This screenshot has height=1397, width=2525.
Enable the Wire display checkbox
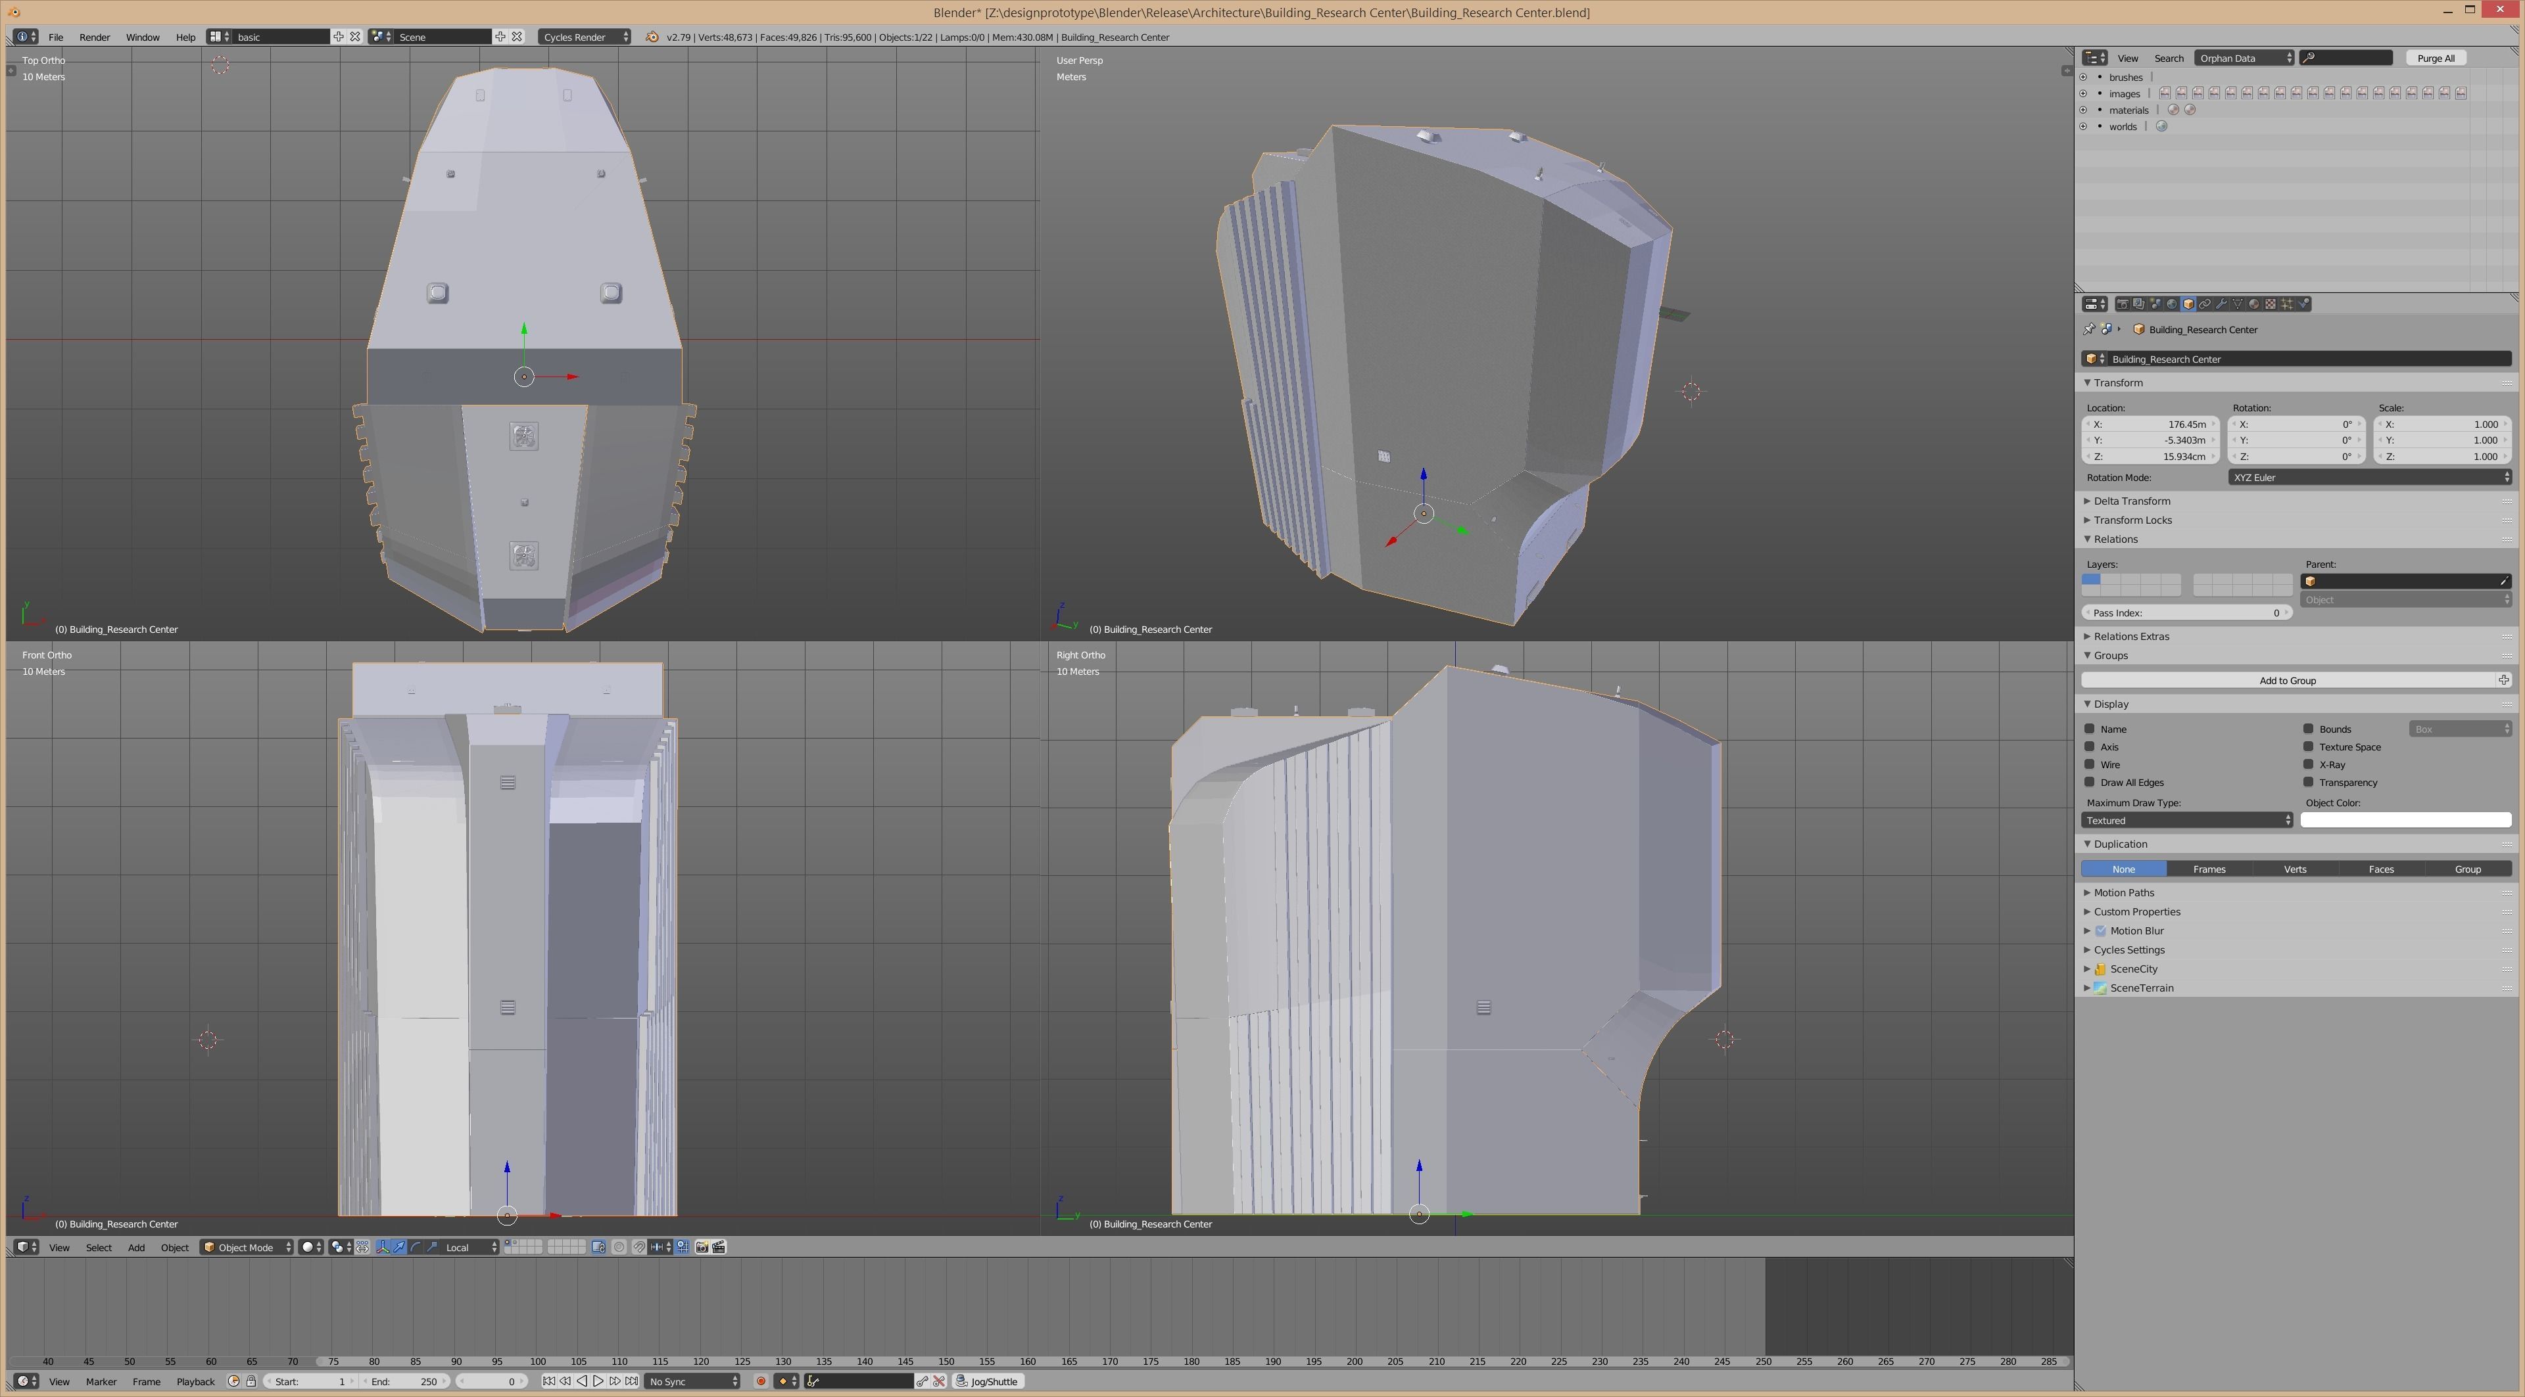(2090, 764)
